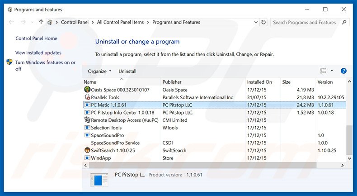Click the WindApp program icon
Viewport: 357px width, 196px height.
click(87, 158)
